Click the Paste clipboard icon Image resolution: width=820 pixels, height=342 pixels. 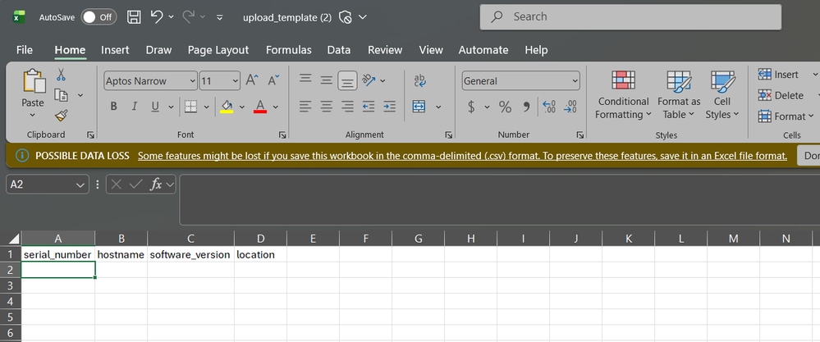click(x=33, y=81)
